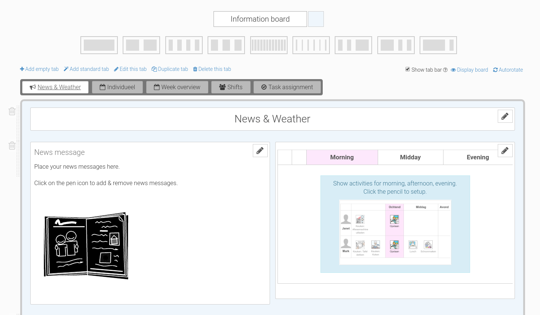This screenshot has height=315, width=540.
Task: Edit the Morning Midday Evening activity block
Action: pos(505,150)
